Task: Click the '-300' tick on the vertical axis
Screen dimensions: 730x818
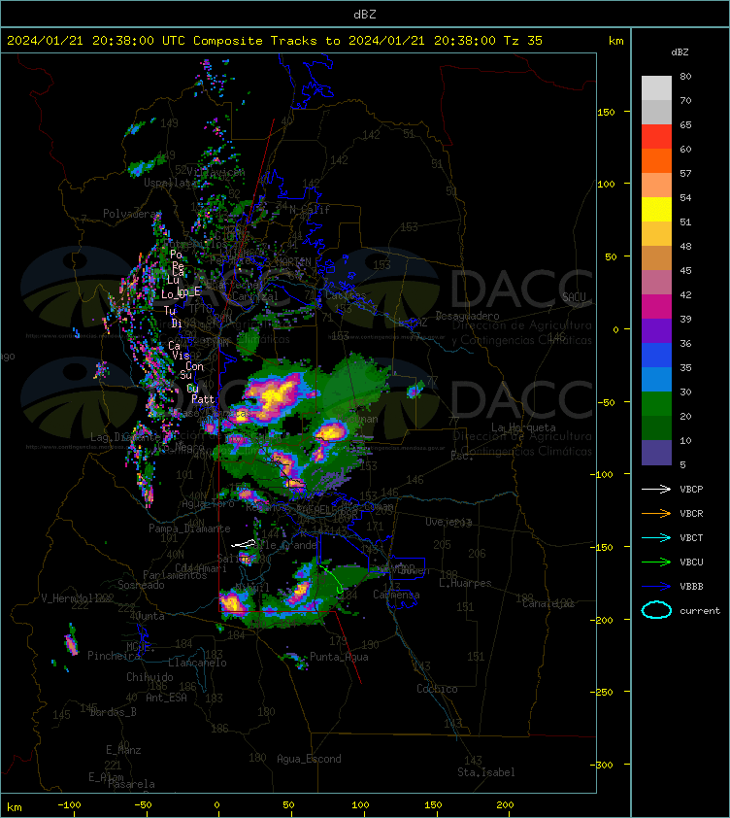Action: click(602, 765)
